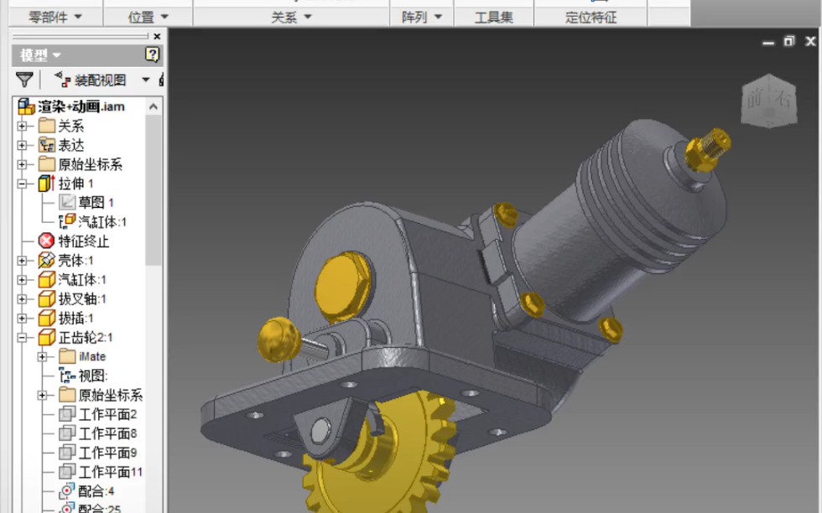Expand the 关系 folder

[x=22, y=126]
